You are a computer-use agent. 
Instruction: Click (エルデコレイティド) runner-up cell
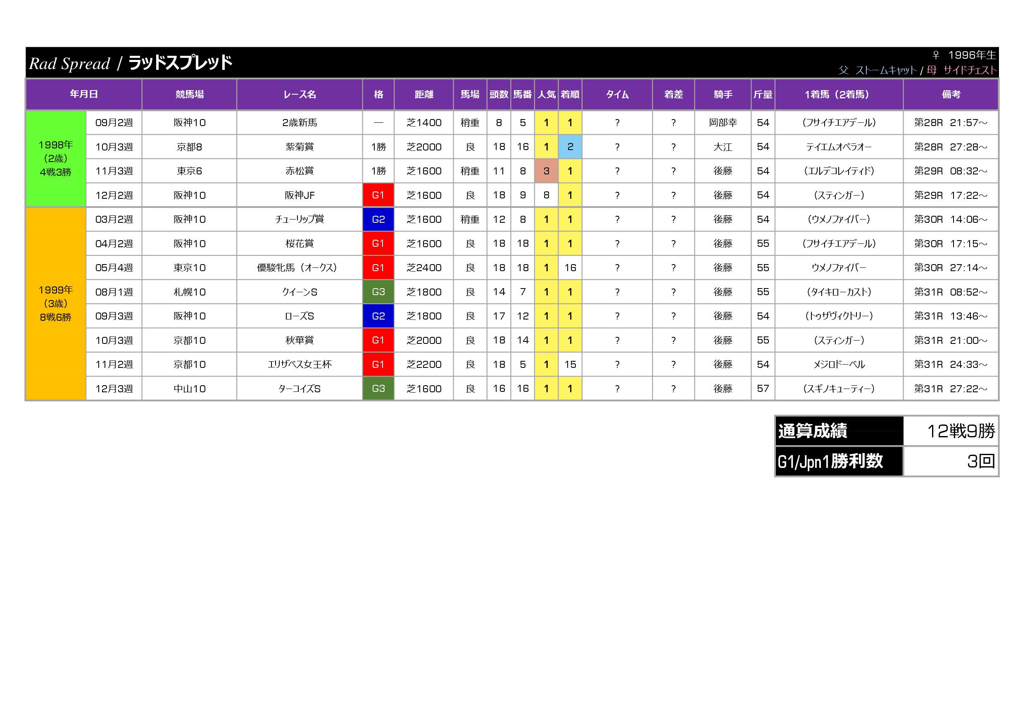click(839, 171)
